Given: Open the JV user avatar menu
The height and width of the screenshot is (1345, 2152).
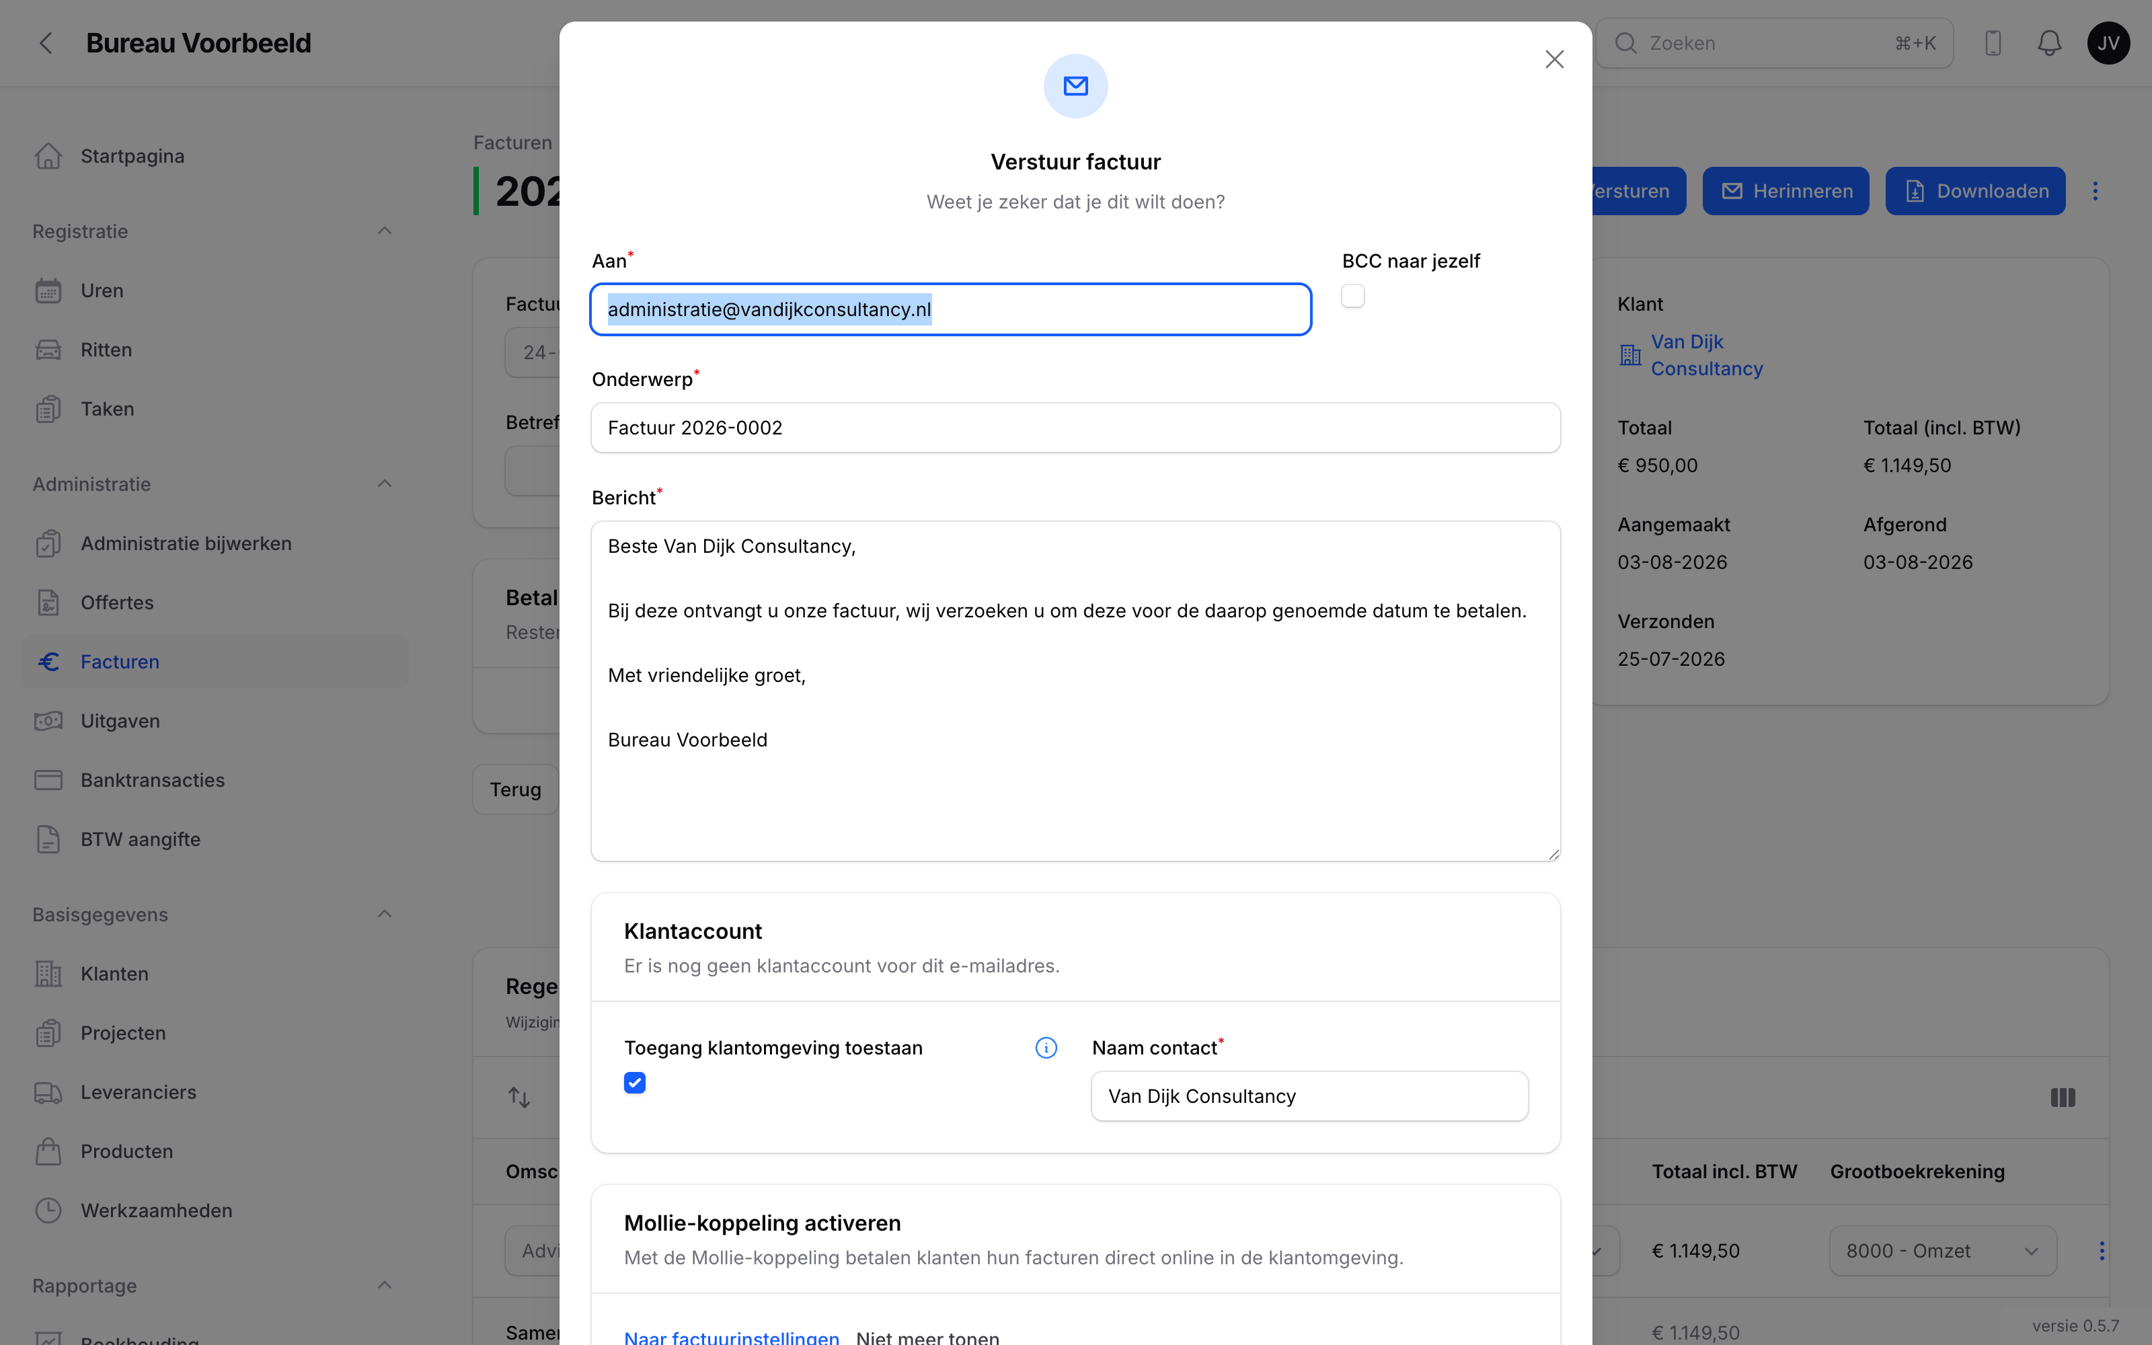Looking at the screenshot, I should coord(2108,42).
